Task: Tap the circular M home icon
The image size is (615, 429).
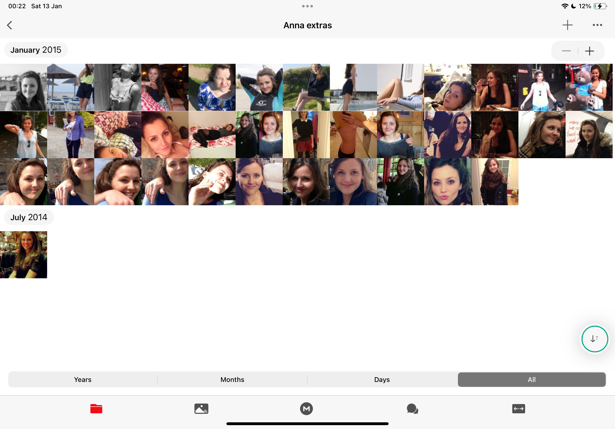Action: click(306, 408)
